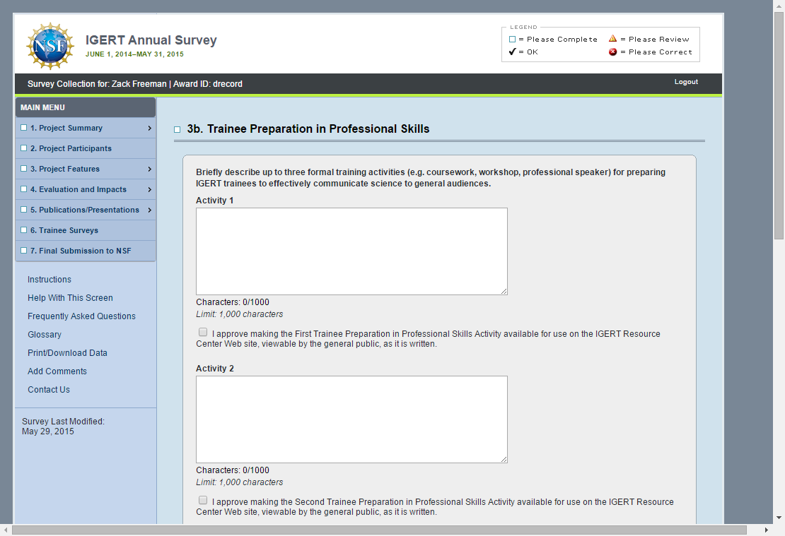Check approval box for First Trainee Activity
The image size is (785, 536).
tap(203, 332)
